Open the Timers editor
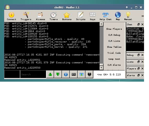The width and height of the screenshot is (149, 126). pos(54,16)
